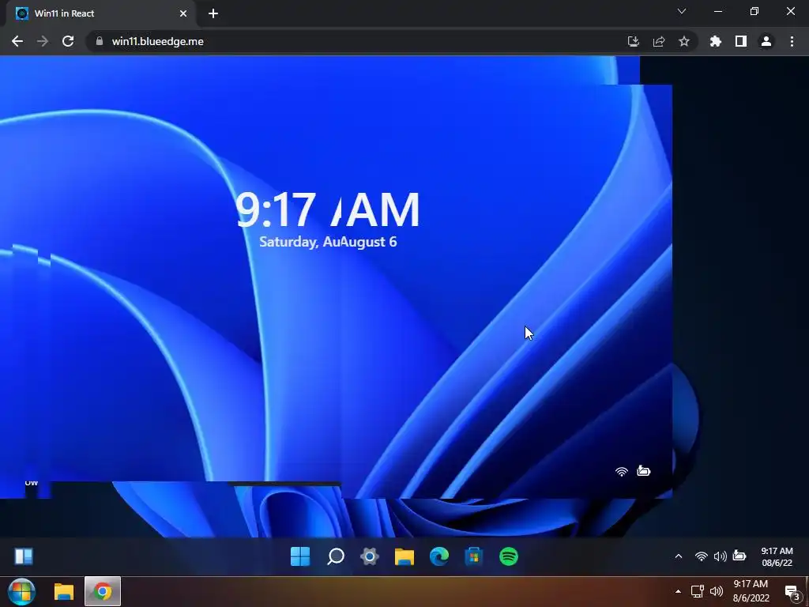Click the volume icon in Win11 tray
The image size is (809, 607).
[x=721, y=556]
